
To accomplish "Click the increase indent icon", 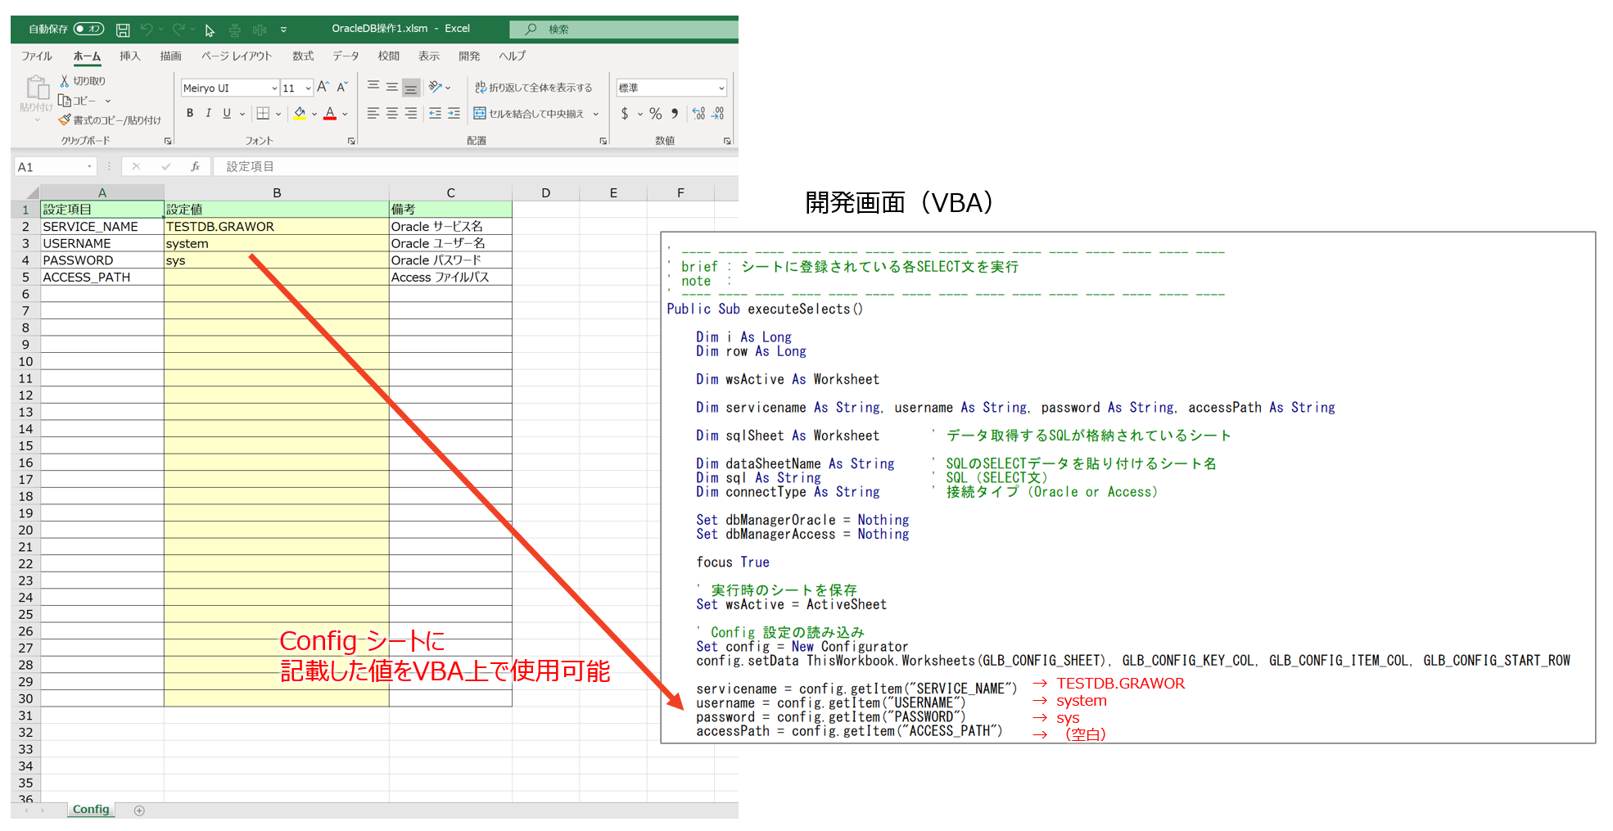I will point(454,113).
